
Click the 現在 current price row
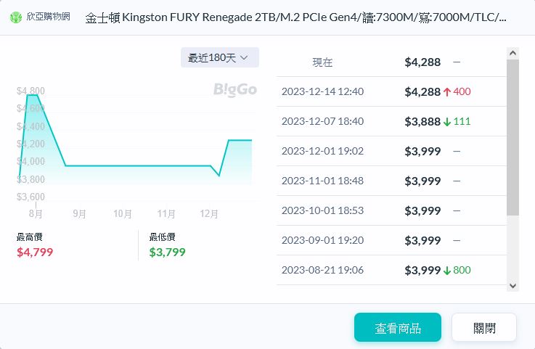pos(322,62)
